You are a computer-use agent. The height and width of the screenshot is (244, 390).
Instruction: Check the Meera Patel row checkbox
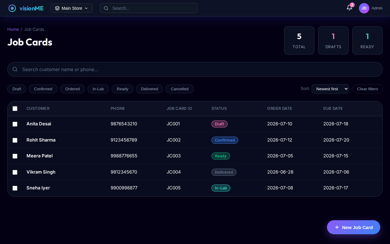point(15,156)
